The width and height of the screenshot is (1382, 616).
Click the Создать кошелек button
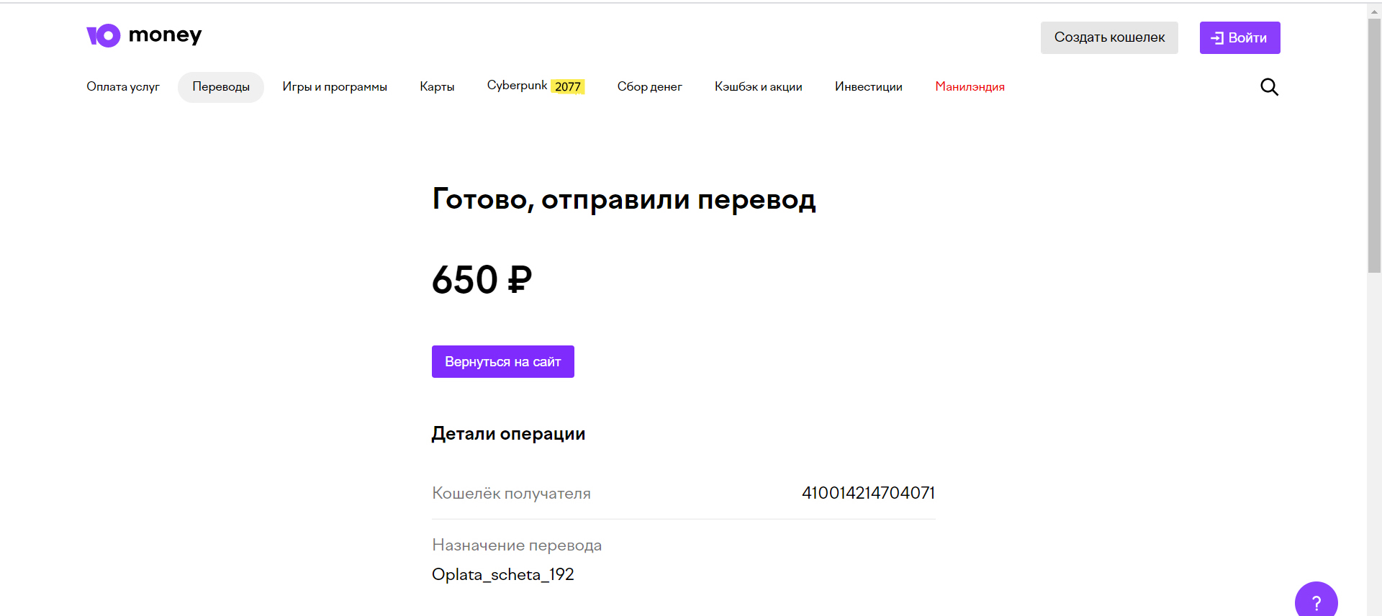1109,37
